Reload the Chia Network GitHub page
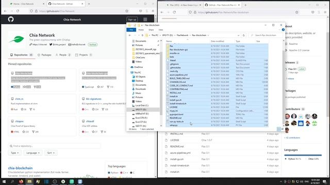The height and width of the screenshot is (185, 330). point(18,11)
